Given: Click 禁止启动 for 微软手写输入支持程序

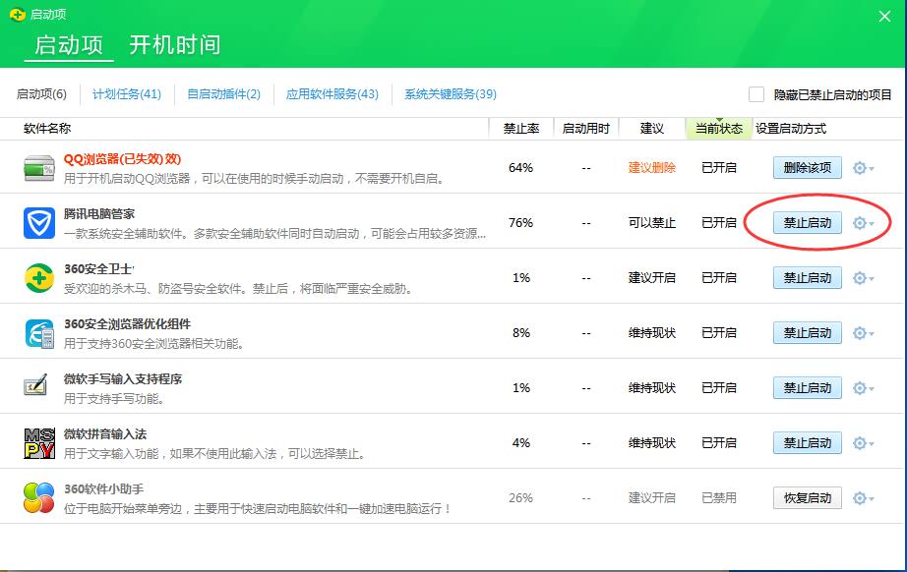Looking at the screenshot, I should coord(808,388).
